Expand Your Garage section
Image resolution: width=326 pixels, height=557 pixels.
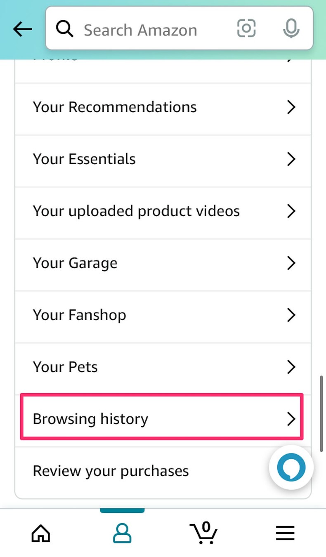163,263
